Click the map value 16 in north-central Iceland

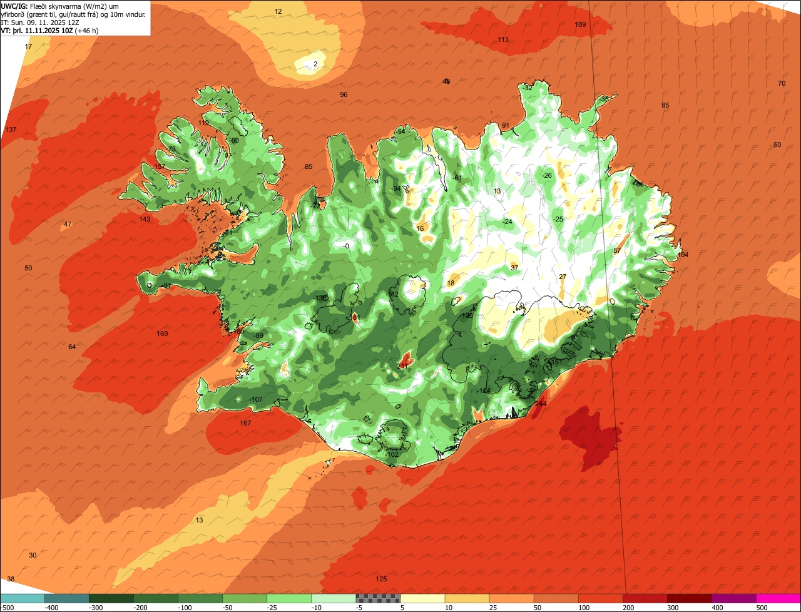420,228
